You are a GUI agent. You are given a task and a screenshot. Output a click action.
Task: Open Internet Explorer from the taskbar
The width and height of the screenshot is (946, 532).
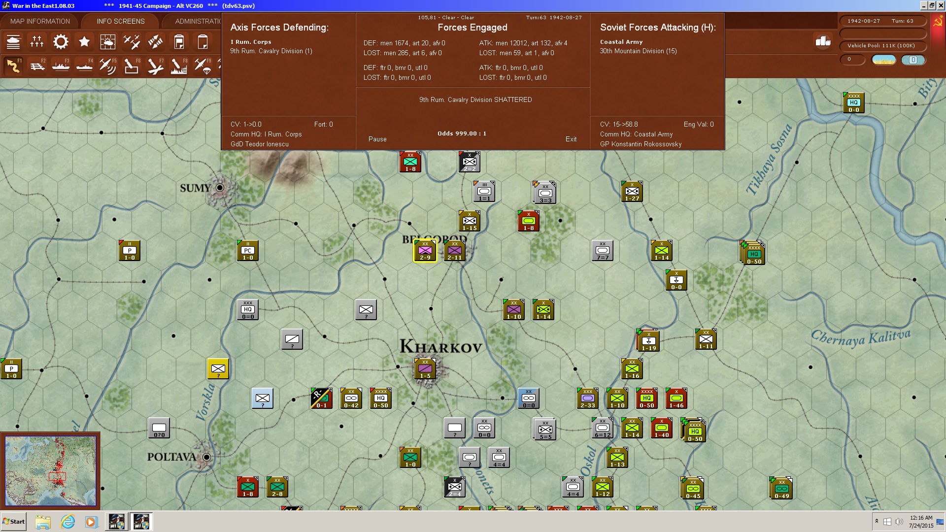68,522
